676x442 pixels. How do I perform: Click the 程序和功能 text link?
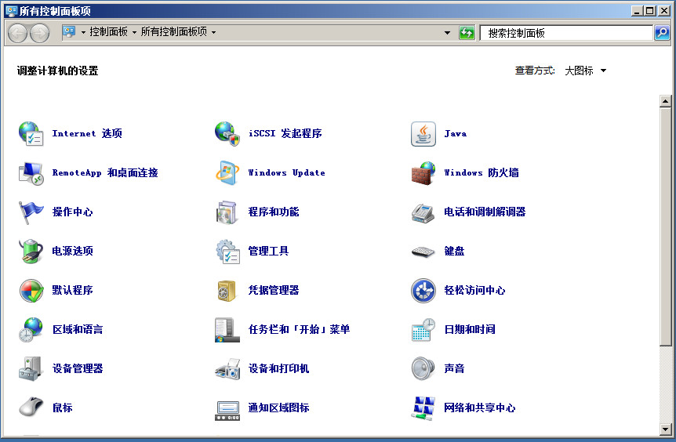click(x=274, y=212)
